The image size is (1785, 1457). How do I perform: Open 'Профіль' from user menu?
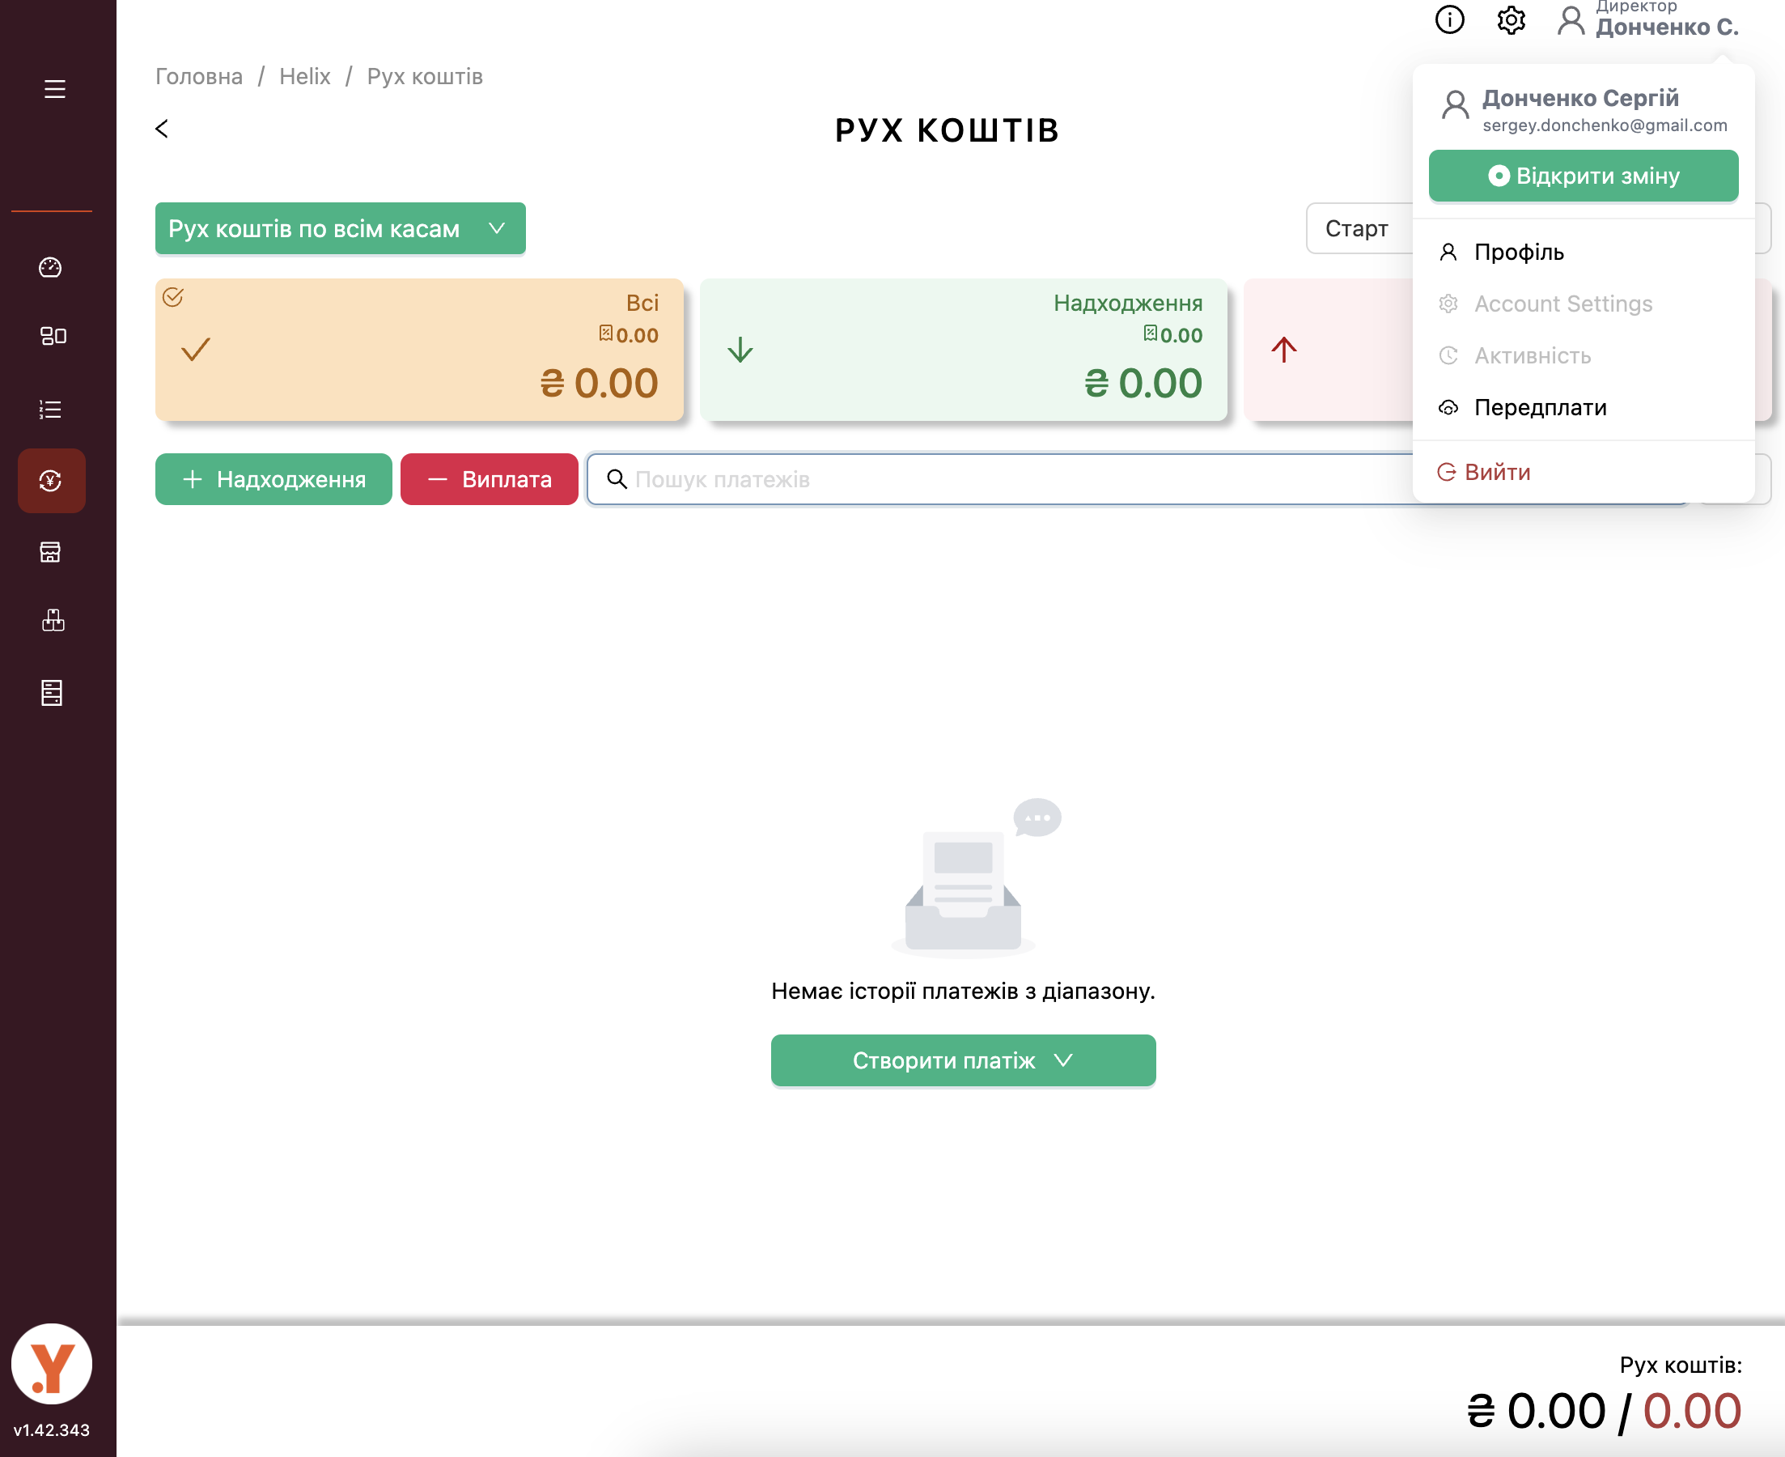[x=1518, y=253]
